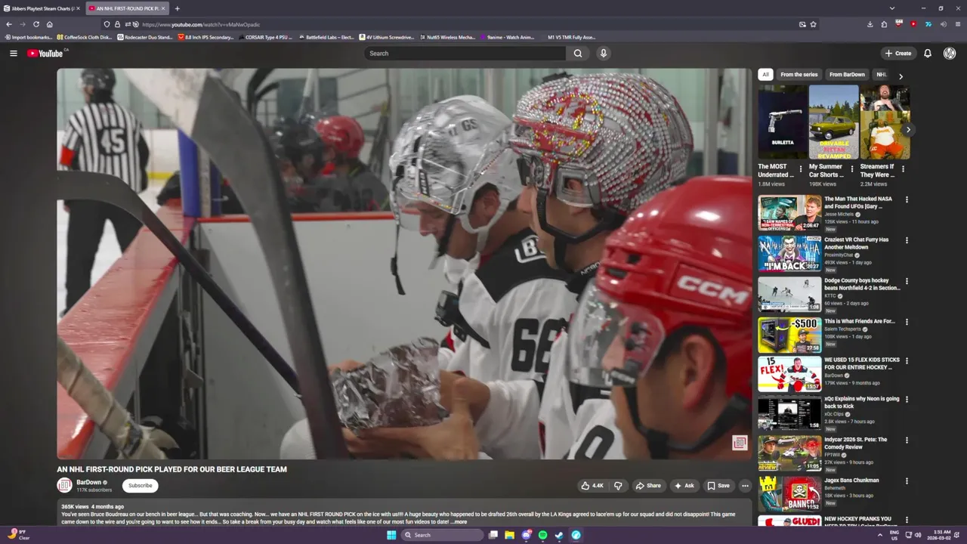Open the BURLETTA short thumbnail
Viewport: 967px width, 544px height.
pyautogui.click(x=783, y=122)
